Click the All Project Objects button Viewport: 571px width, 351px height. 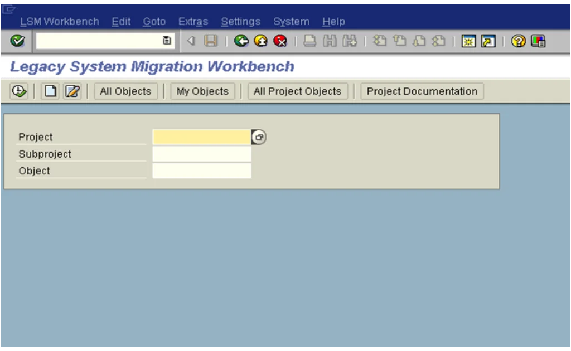pos(297,91)
